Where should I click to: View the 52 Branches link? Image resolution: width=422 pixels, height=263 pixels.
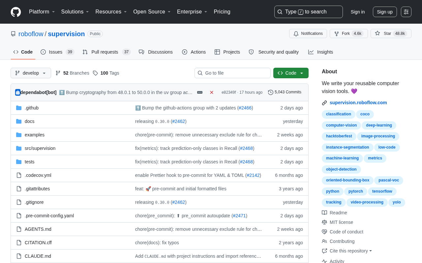(x=73, y=73)
